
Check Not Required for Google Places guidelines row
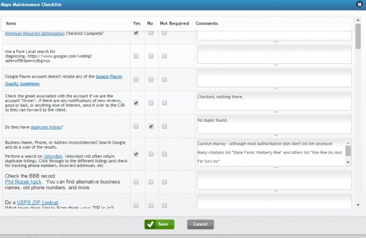pos(164,80)
